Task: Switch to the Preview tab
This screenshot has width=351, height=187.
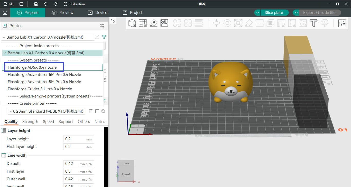Action: 63,13
